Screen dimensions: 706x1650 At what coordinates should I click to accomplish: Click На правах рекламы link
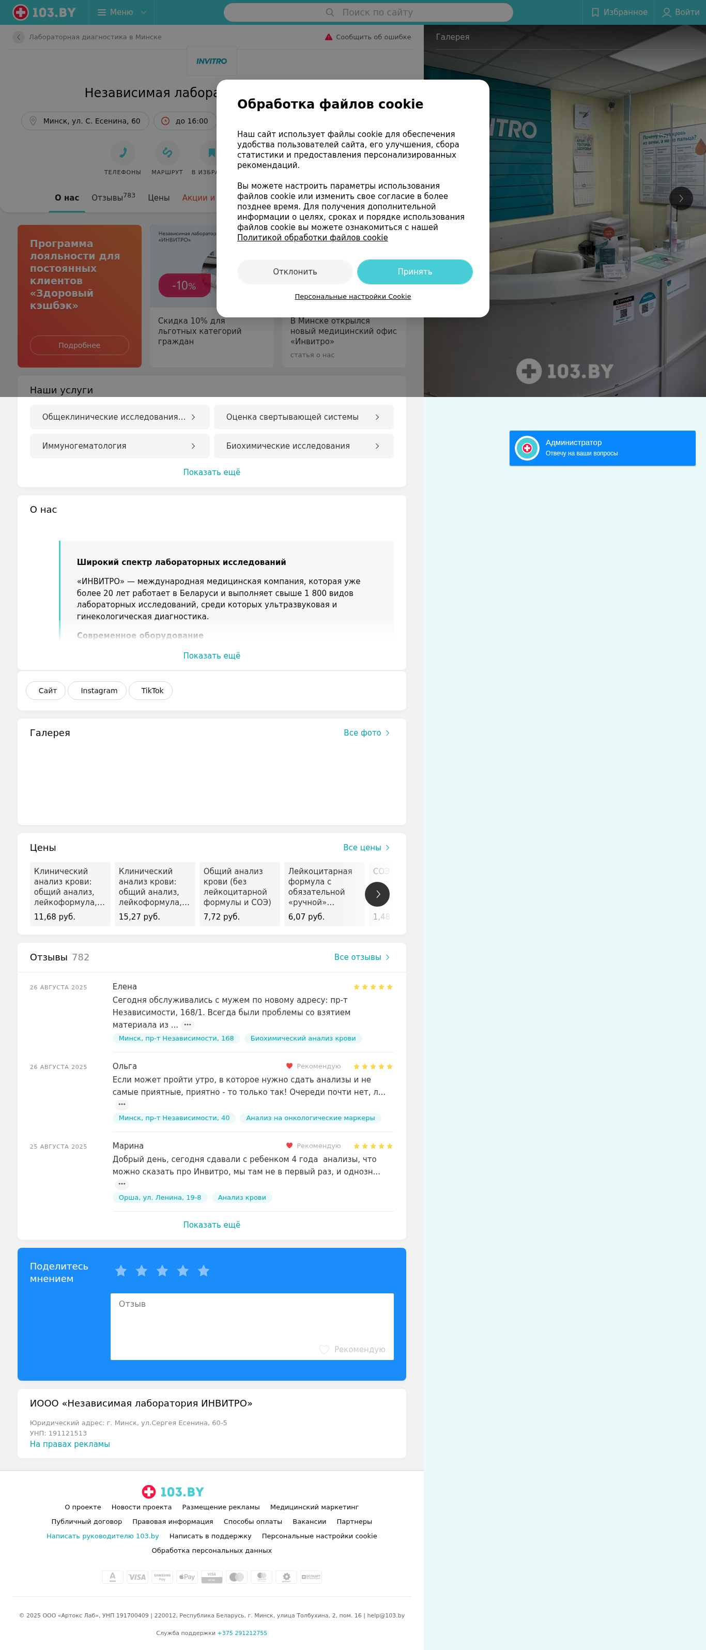70,1444
